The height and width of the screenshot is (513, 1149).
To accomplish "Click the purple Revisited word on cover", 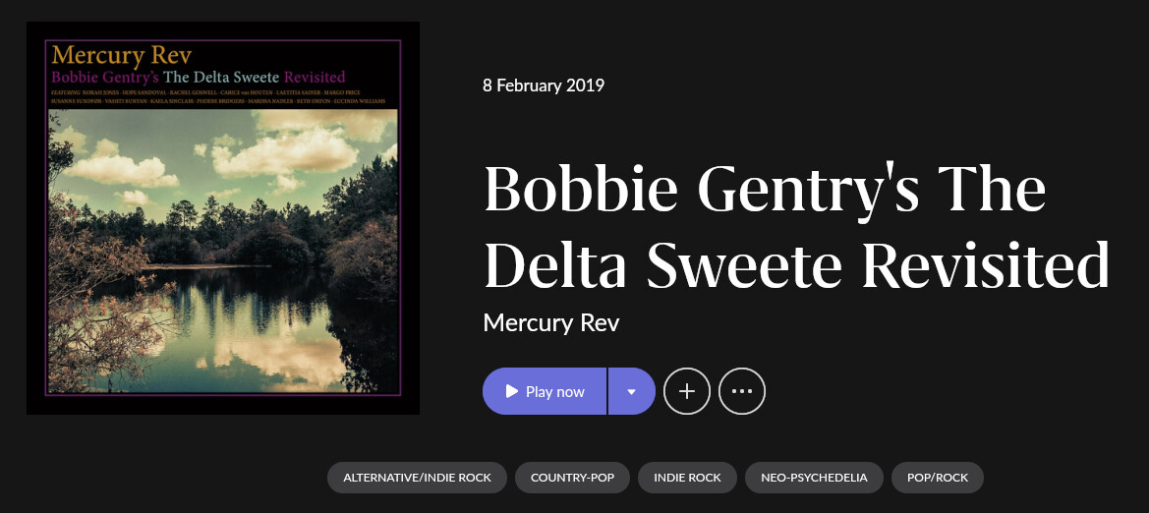I will (315, 77).
